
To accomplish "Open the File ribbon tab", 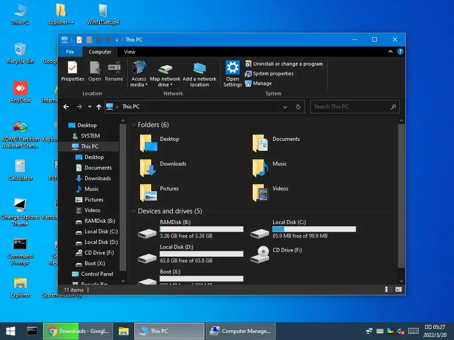I will pyautogui.click(x=70, y=52).
